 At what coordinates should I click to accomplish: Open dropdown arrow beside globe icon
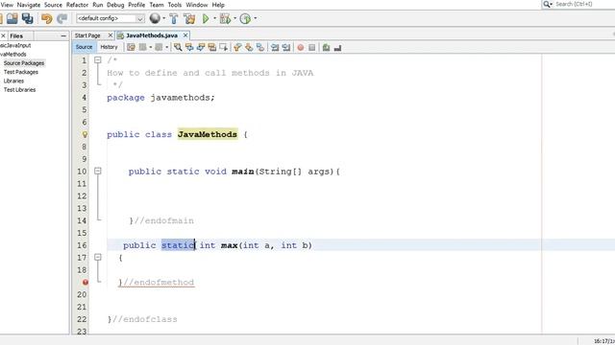[x=164, y=18]
